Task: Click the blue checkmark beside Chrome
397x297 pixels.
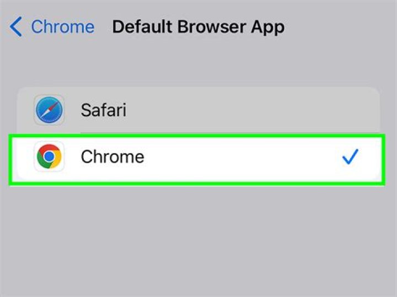Action: [x=350, y=158]
